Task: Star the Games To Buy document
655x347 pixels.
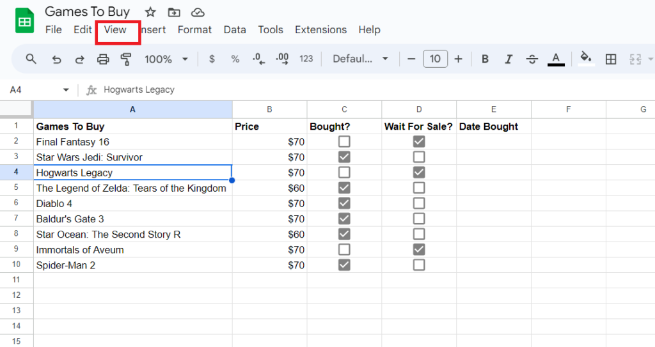Action: click(150, 12)
